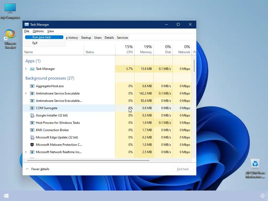
Task: Switch to the Users tab
Action: [98, 38]
